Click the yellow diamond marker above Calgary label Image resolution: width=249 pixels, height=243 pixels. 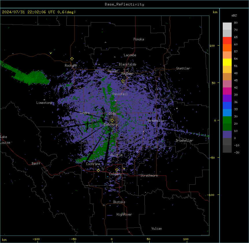pos(117,170)
